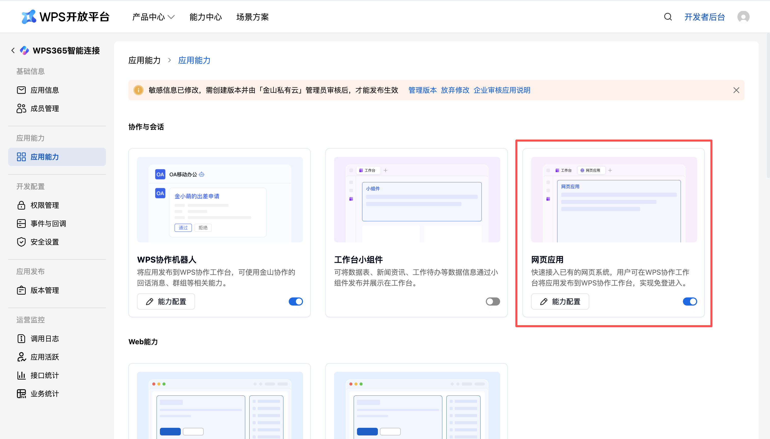This screenshot has height=439, width=770.
Task: Go back with the left chevron beside WPS365智能连接
Action: tap(13, 50)
